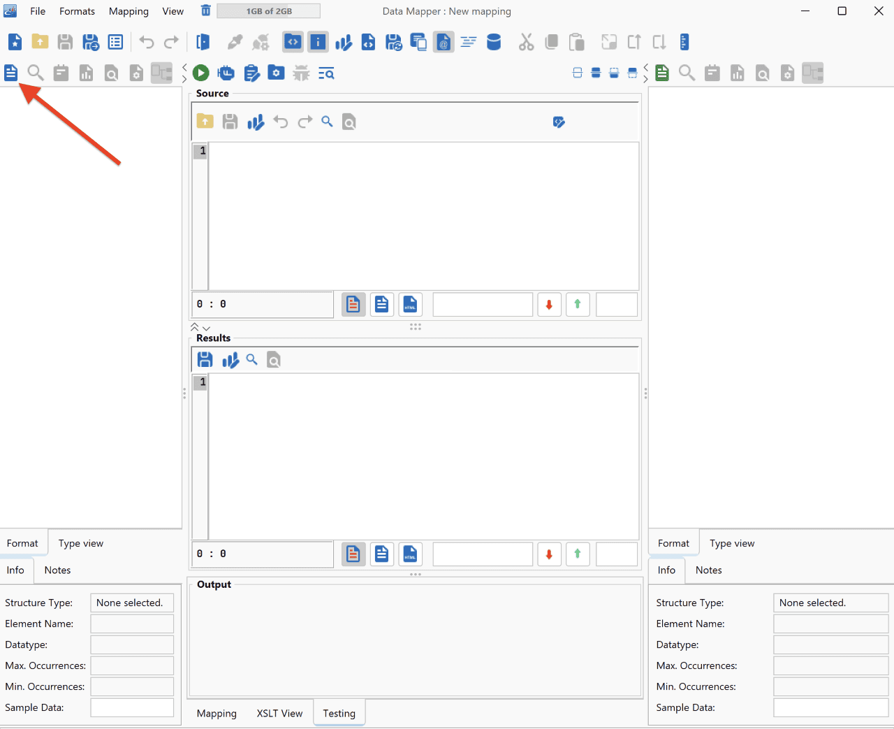The width and height of the screenshot is (894, 729).
Task: Click the list search icon after the bug
Action: pyautogui.click(x=326, y=73)
